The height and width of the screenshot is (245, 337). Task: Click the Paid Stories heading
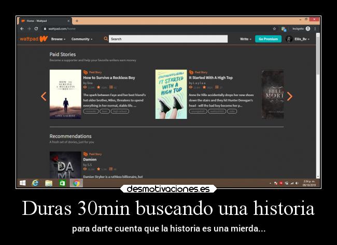(x=63, y=55)
